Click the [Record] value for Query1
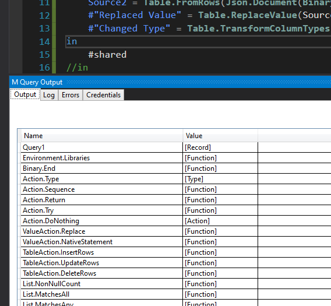 coord(220,147)
